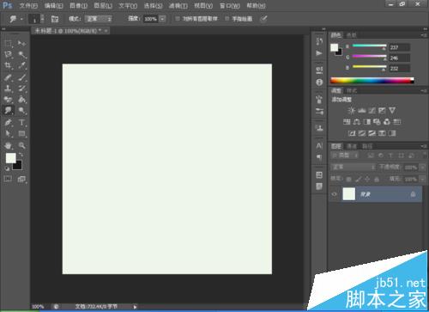The height and width of the screenshot is (312, 429).
Task: Select the Path Selection tool
Action: [8, 133]
